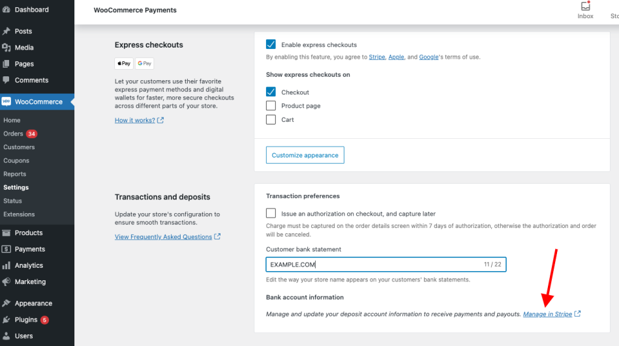Click the Inbox icon in header

[x=585, y=7]
